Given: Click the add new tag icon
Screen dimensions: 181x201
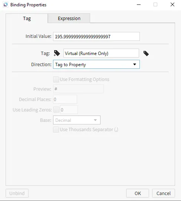Looking at the screenshot, I should [x=57, y=53].
